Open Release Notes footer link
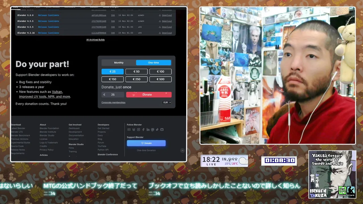The image size is (363, 204). (x=18, y=150)
